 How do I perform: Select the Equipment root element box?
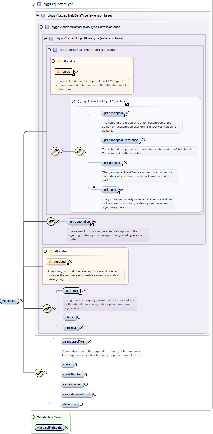pos(9,301)
